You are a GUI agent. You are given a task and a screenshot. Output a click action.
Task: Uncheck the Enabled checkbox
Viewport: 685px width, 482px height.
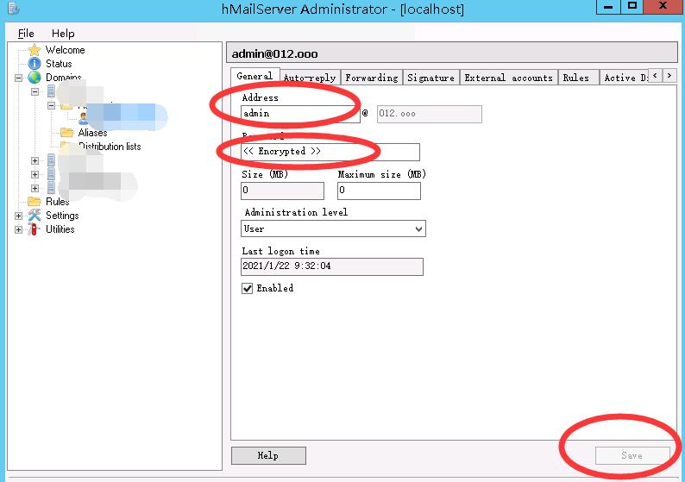248,289
